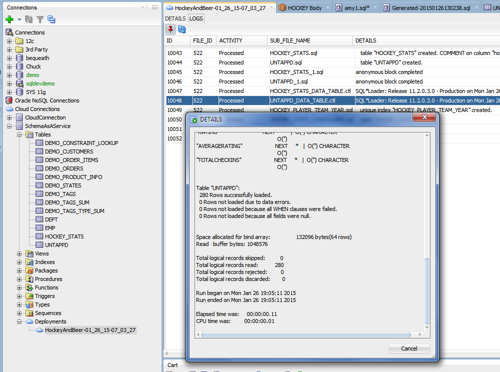Expand the bequeath connection
500x372 pixels.
pyautogui.click(x=9, y=58)
